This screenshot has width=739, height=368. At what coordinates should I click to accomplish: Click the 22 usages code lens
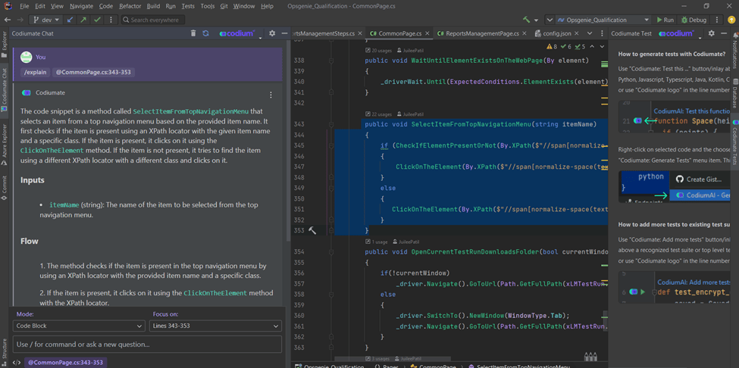[378, 114]
